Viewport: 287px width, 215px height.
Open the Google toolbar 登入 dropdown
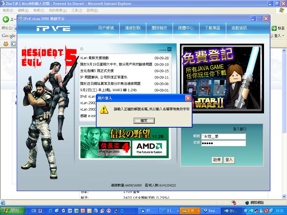tap(279, 36)
